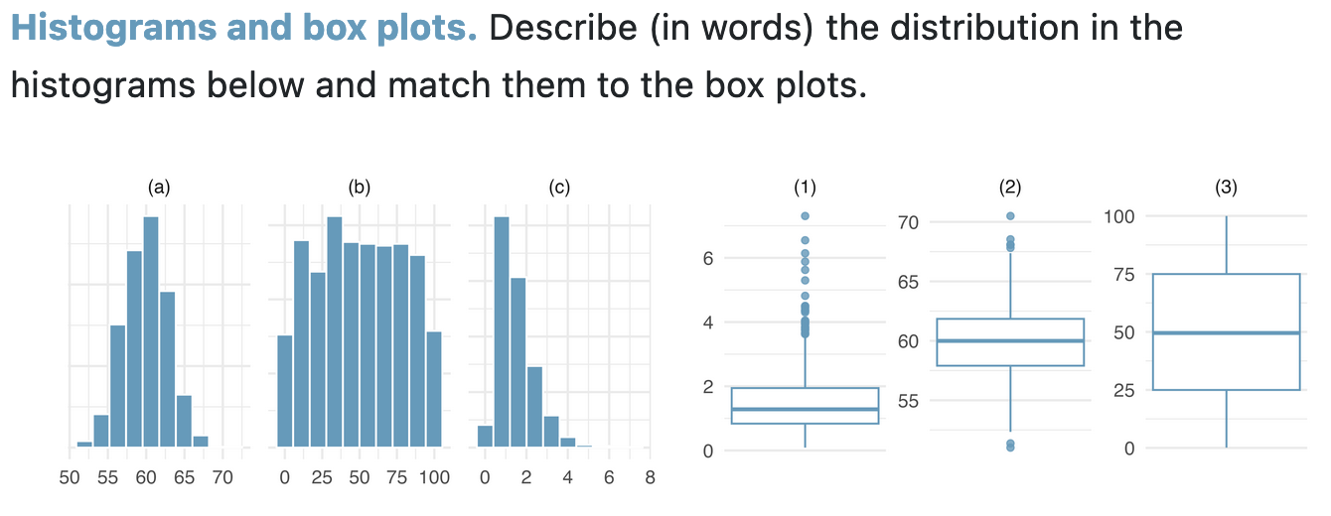
Task: Click the (1) box plot label
Action: (805, 187)
